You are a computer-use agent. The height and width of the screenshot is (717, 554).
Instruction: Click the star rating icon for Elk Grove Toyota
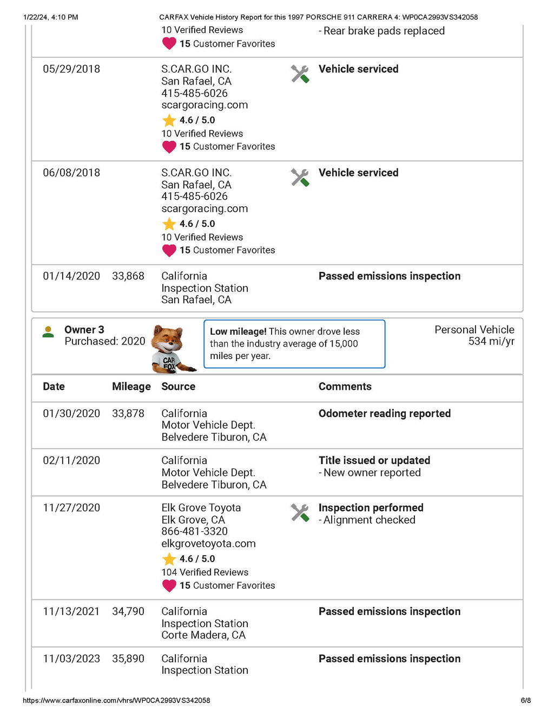tap(169, 559)
